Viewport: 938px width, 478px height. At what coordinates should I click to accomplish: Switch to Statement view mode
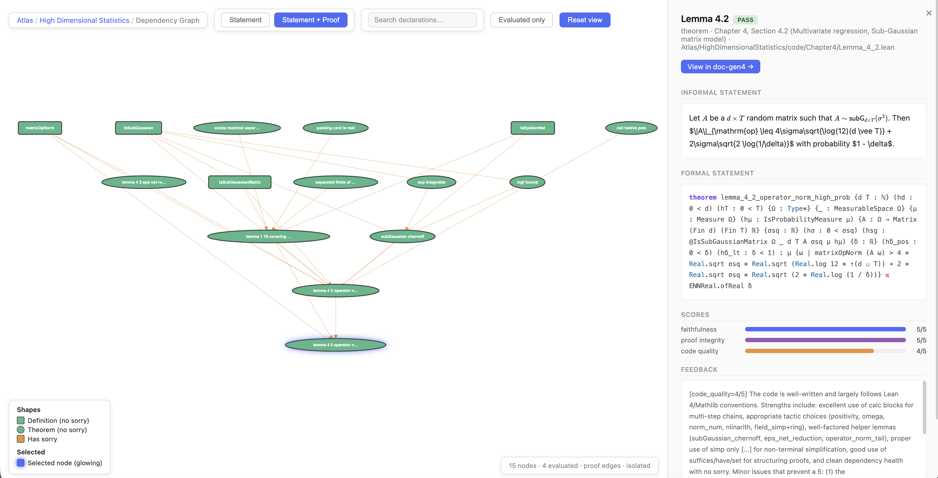(x=245, y=20)
